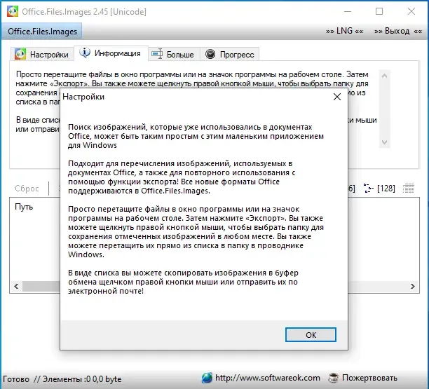
Task: Click the Больше tab icon
Action: 157,54
